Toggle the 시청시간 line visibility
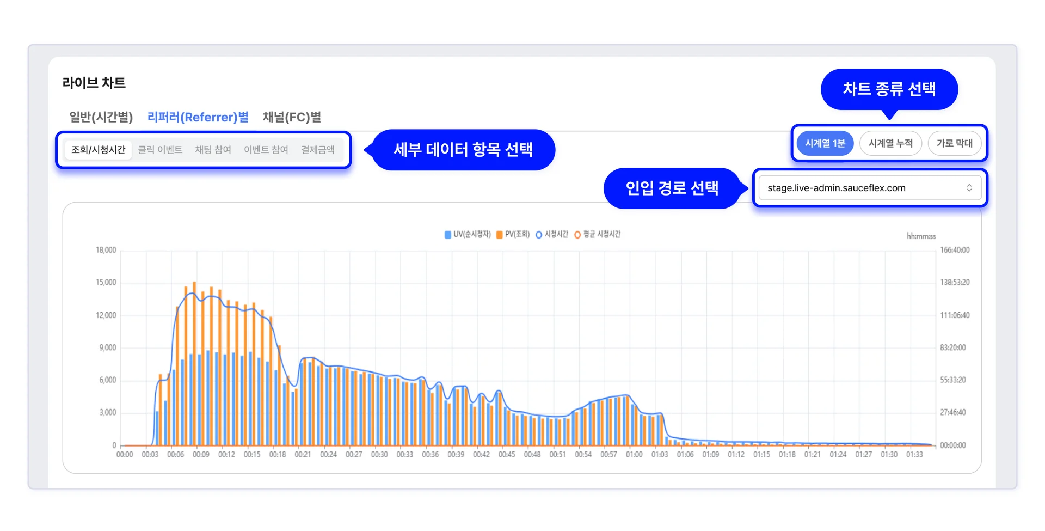 pyautogui.click(x=556, y=234)
